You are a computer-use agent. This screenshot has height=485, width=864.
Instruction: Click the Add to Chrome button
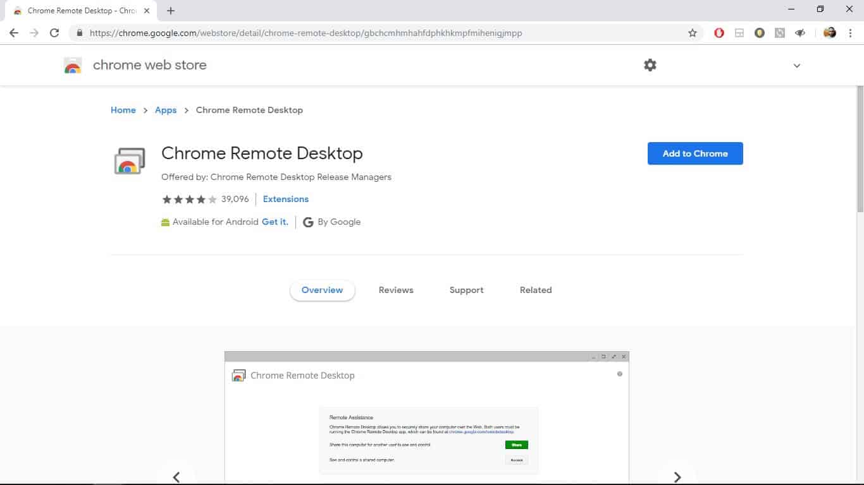click(695, 153)
